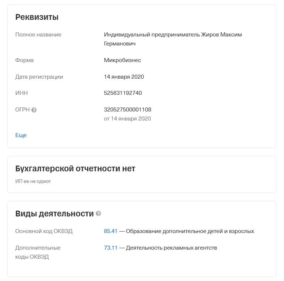Click the Полное название field label
The width and height of the screenshot is (284, 281).
coord(38,35)
